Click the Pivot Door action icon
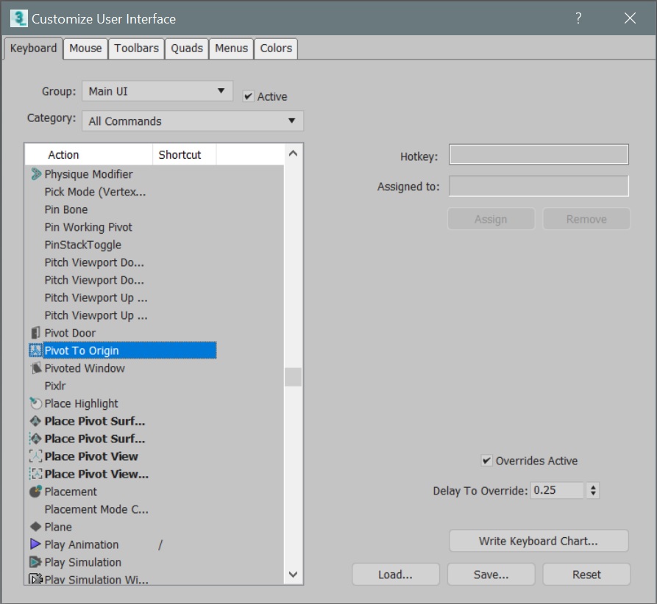Screen dimensions: 657x604 click(35, 333)
